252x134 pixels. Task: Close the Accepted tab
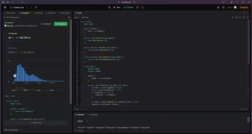30,13
